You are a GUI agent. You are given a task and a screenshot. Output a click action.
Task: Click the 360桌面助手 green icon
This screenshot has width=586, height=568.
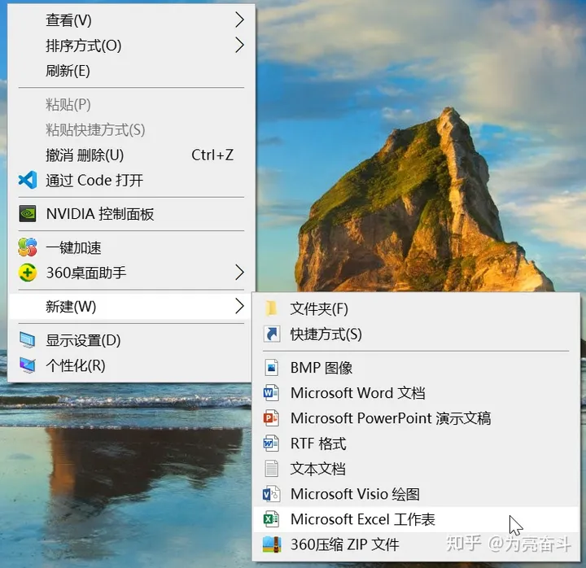(x=28, y=273)
